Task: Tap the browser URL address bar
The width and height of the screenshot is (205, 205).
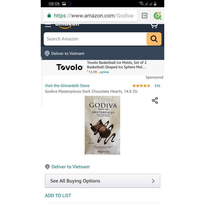Action: [90, 16]
